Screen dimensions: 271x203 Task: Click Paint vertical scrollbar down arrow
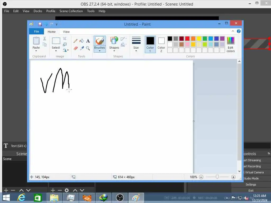pos(239,171)
